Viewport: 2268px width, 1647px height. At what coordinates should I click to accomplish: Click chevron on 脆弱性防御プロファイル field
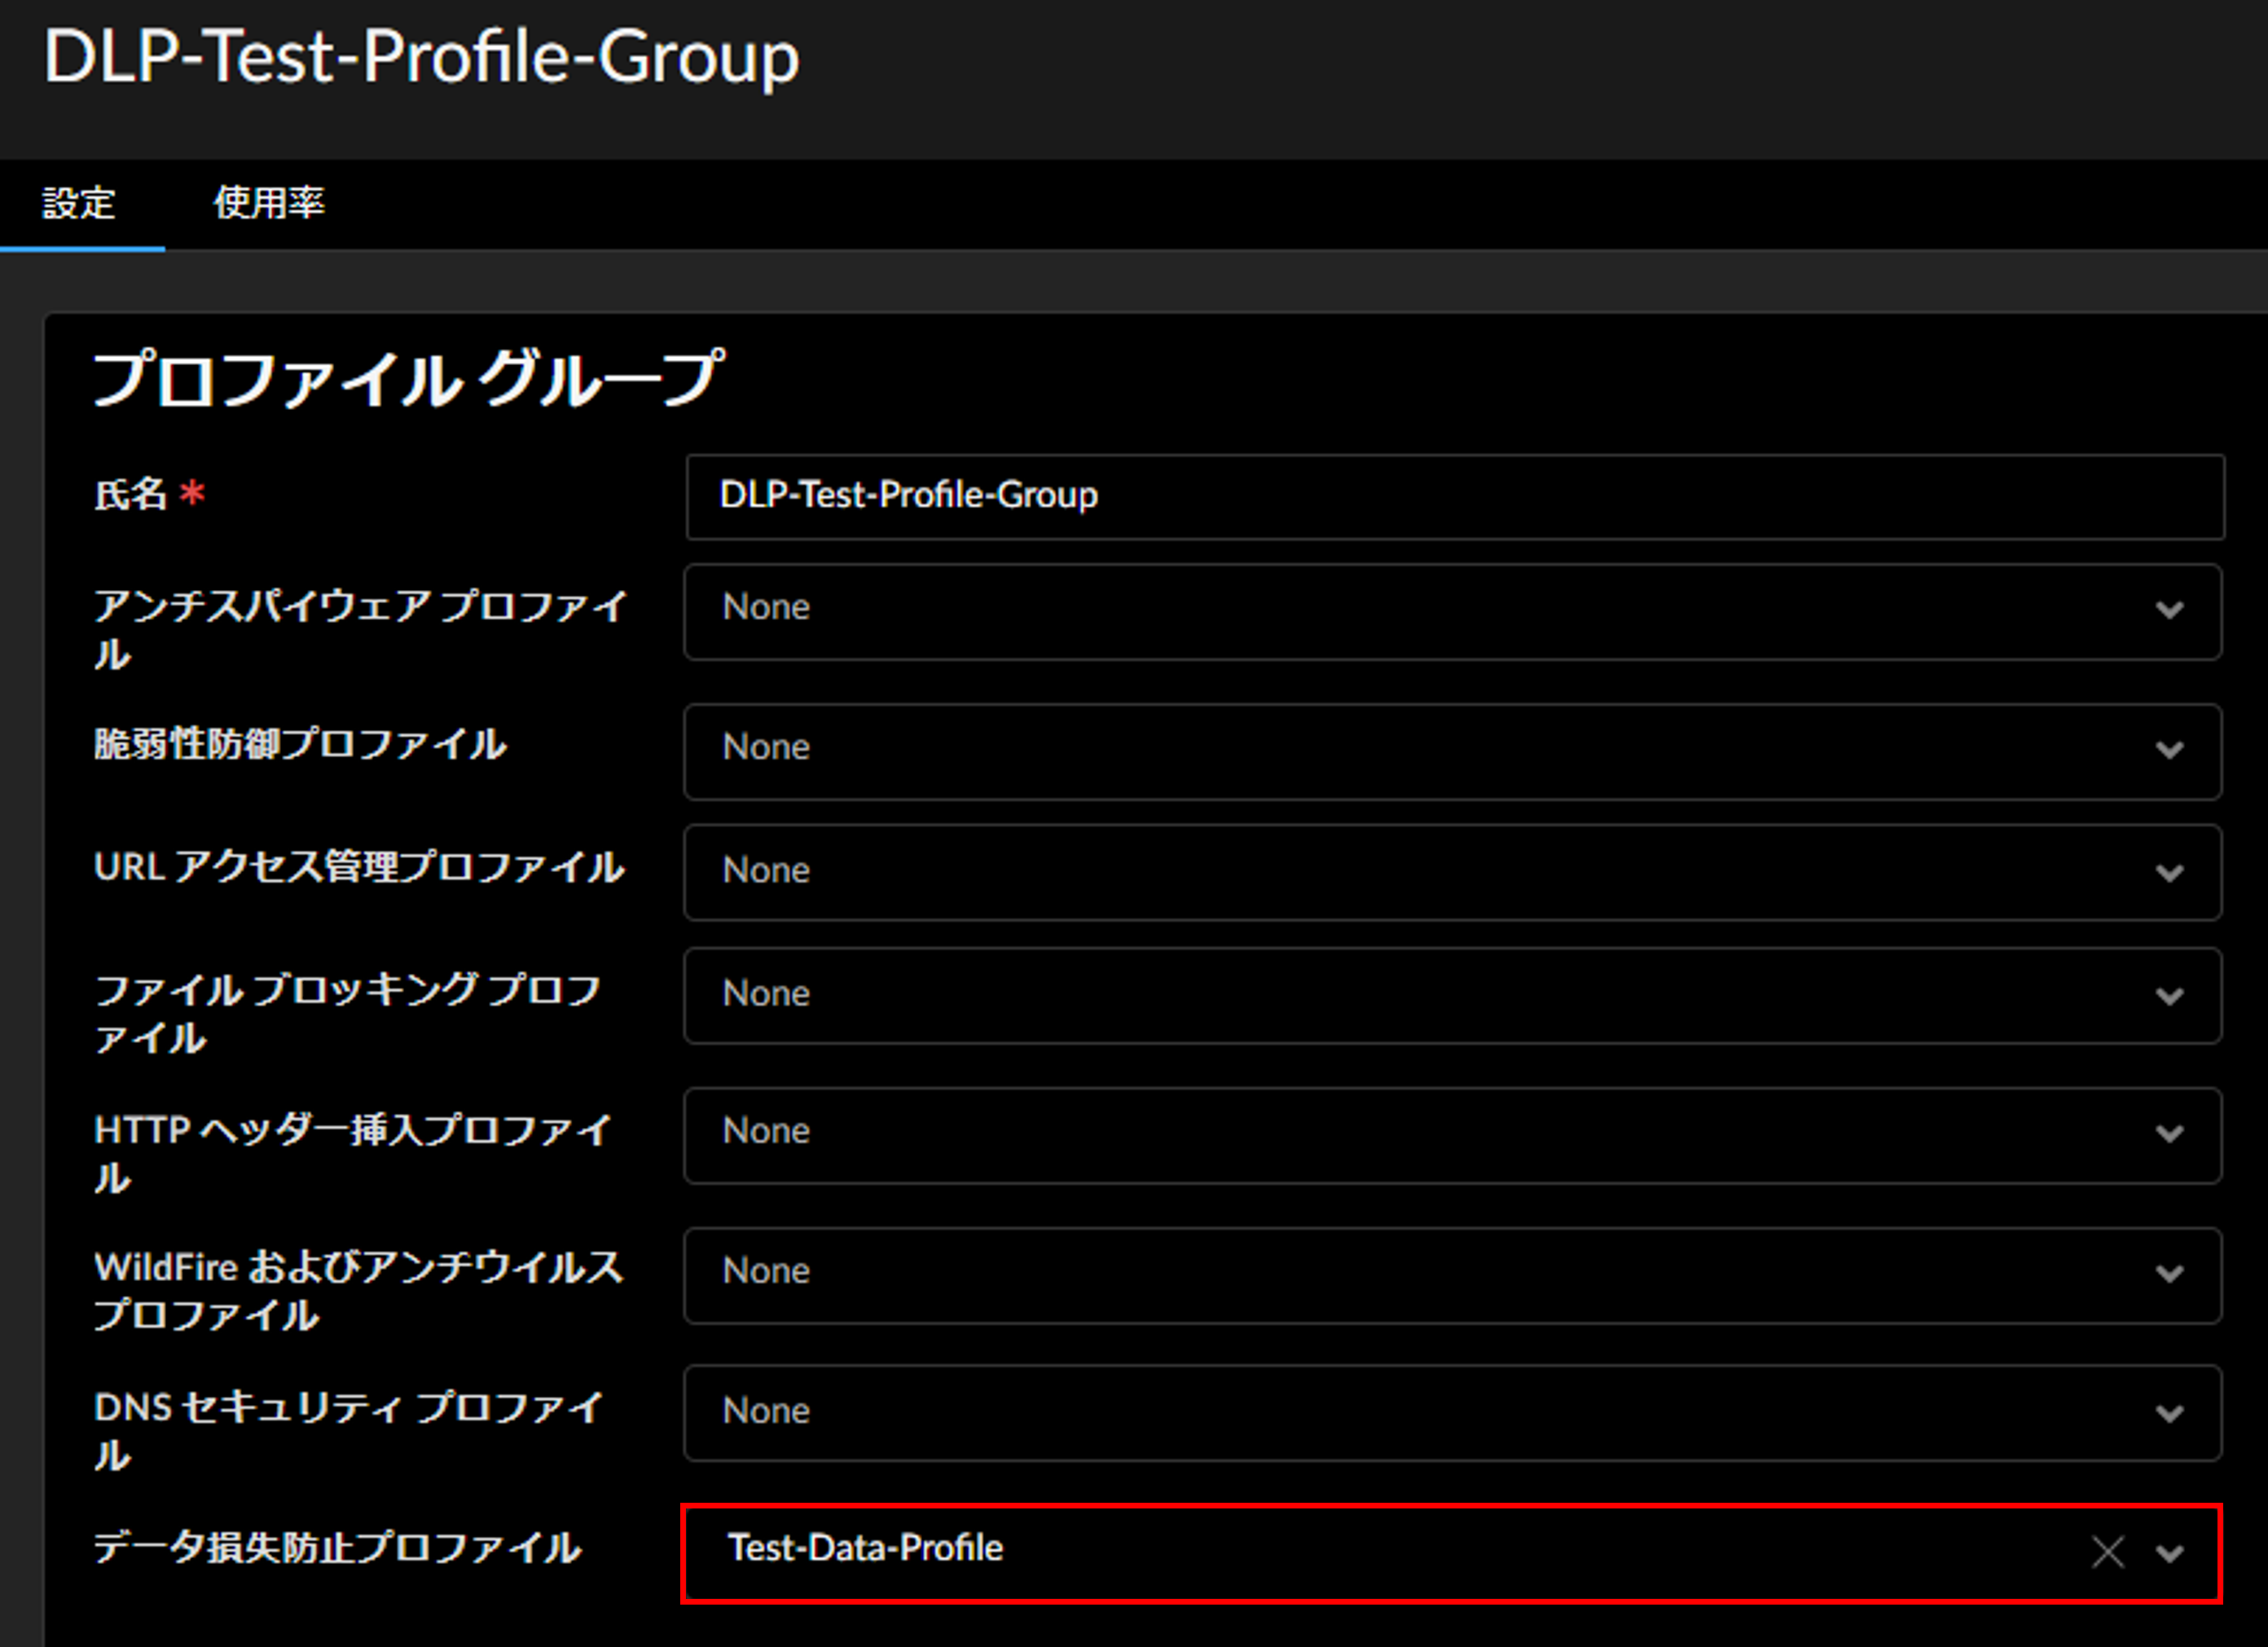[2169, 750]
